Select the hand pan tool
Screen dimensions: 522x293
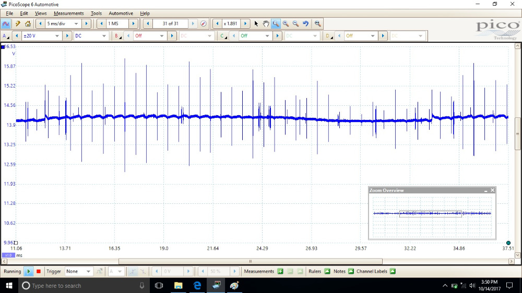[266, 23]
